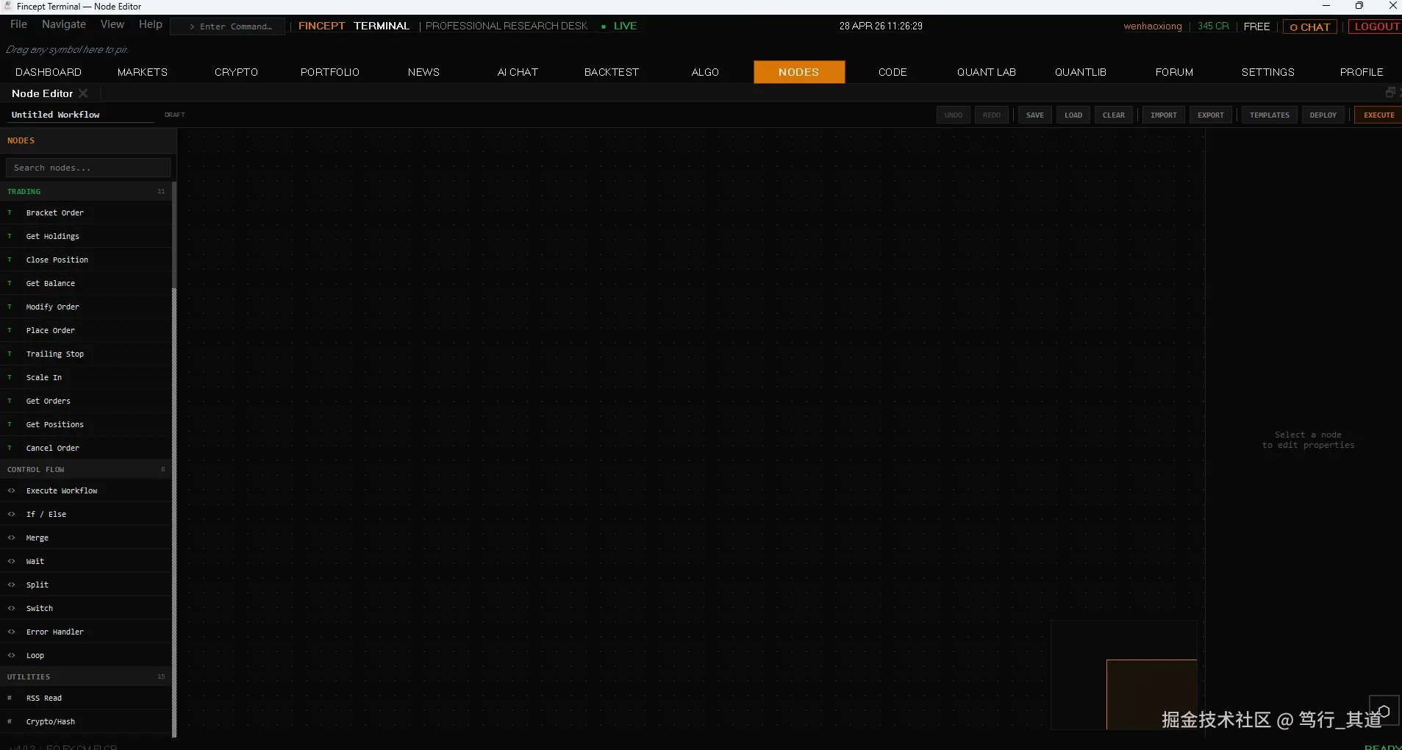Image resolution: width=1402 pixels, height=750 pixels.
Task: Click the UNDO button
Action: tap(954, 115)
